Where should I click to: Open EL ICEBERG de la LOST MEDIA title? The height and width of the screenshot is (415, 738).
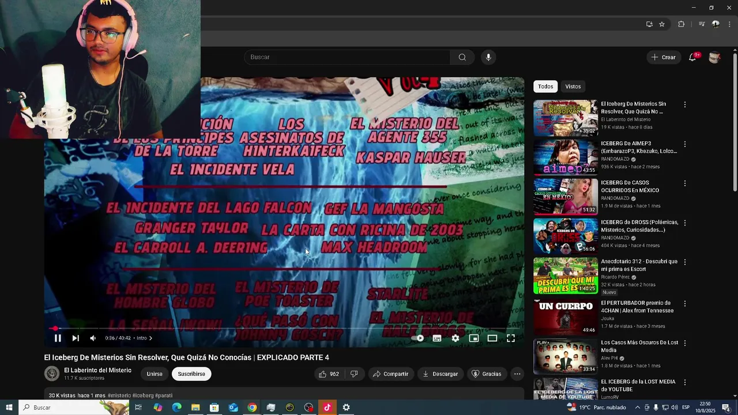point(638,386)
